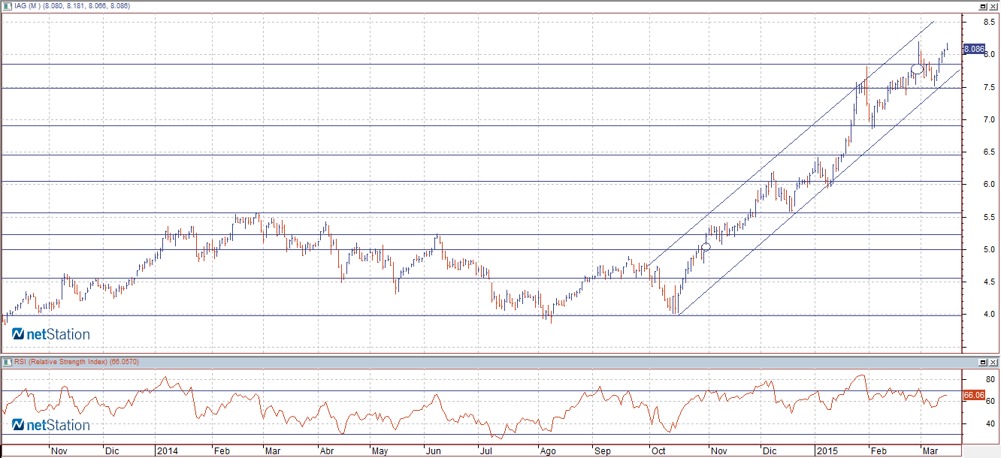Maximize the IAG price chart panel
Viewport: 1001px width, 458px height.
pos(982,6)
